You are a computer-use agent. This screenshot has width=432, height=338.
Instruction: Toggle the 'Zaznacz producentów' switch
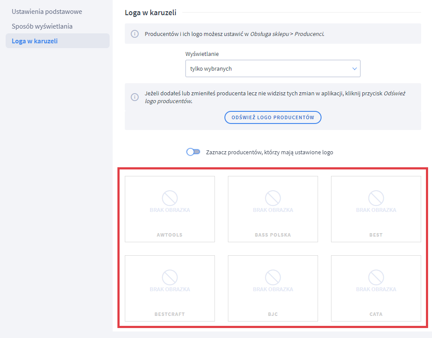click(x=193, y=152)
